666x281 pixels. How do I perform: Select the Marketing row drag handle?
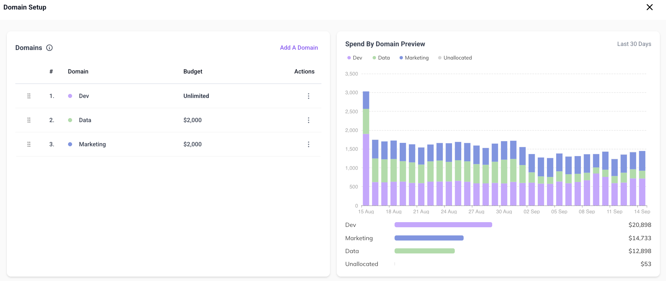pos(29,144)
